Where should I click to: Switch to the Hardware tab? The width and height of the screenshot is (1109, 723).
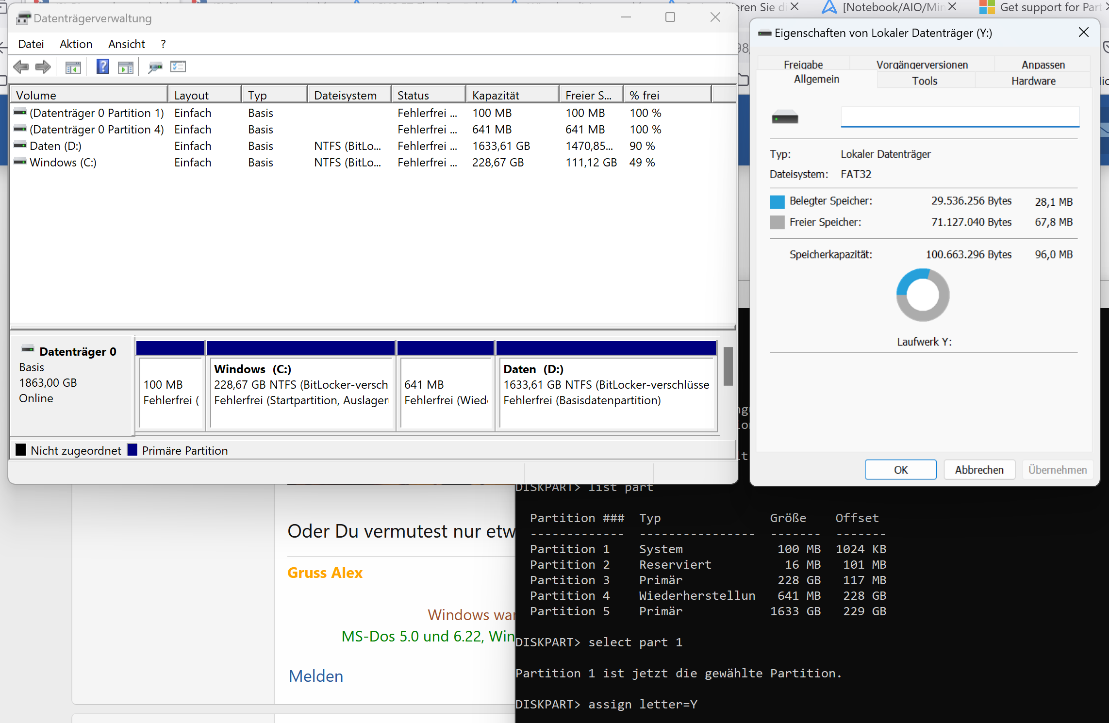pos(1033,81)
